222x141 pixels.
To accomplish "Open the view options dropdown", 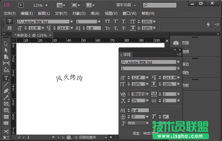I will pyautogui.click(x=61, y=6).
